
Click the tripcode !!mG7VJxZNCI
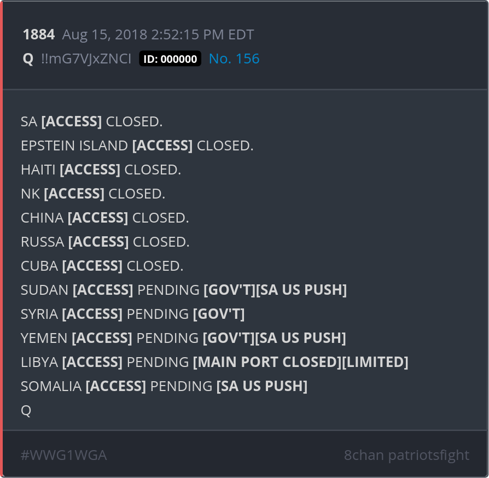coord(86,59)
